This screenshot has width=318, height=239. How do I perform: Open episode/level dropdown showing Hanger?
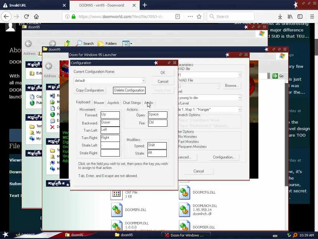click(240, 109)
